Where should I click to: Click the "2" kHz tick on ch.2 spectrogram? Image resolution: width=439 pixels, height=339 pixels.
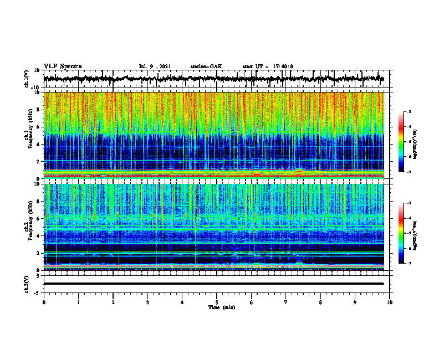click(x=38, y=253)
